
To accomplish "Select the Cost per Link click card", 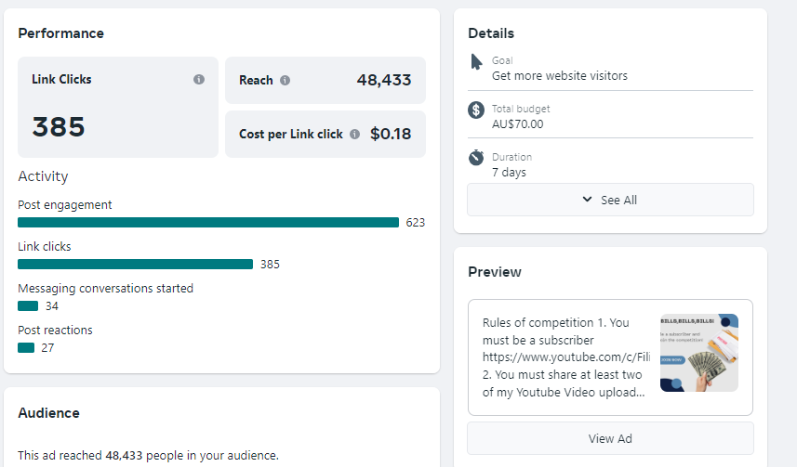I will [x=325, y=135].
